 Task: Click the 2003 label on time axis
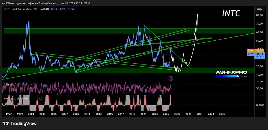(x=42, y=114)
